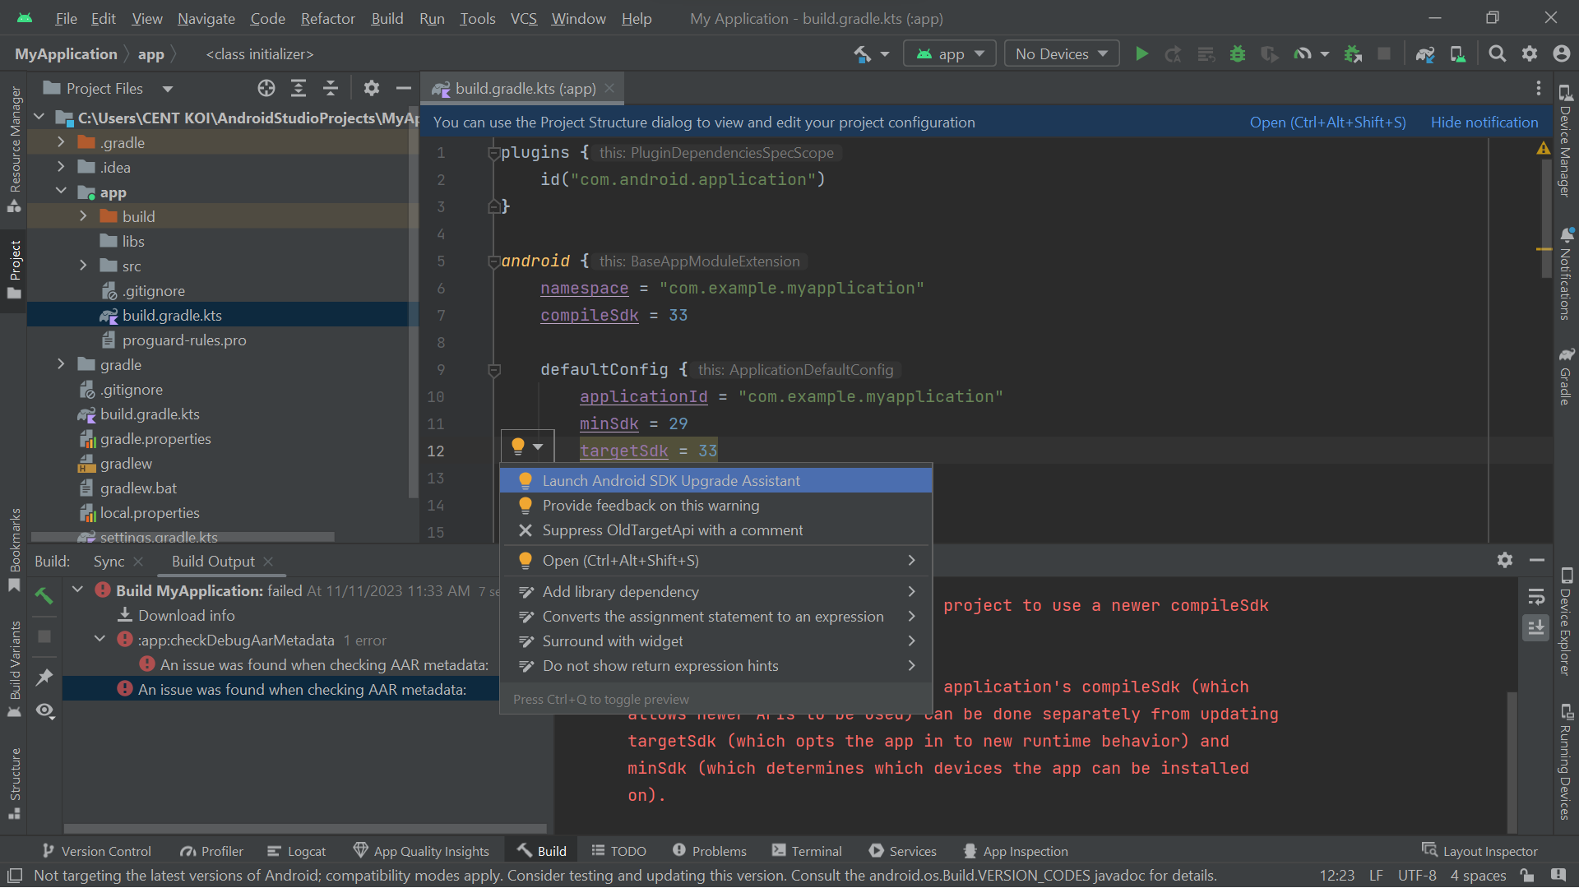
Task: Click the Debug app bug icon
Action: (x=1237, y=54)
